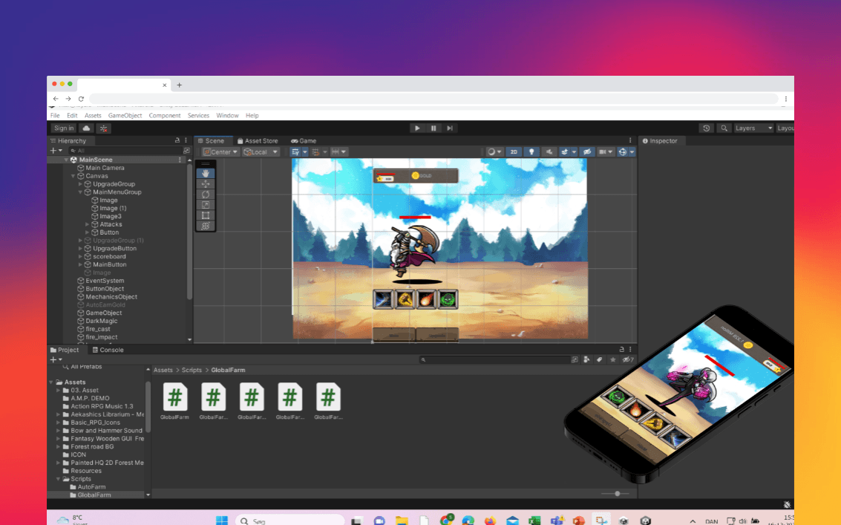Switch to the Asset Store tab
The height and width of the screenshot is (525, 841).
point(258,140)
